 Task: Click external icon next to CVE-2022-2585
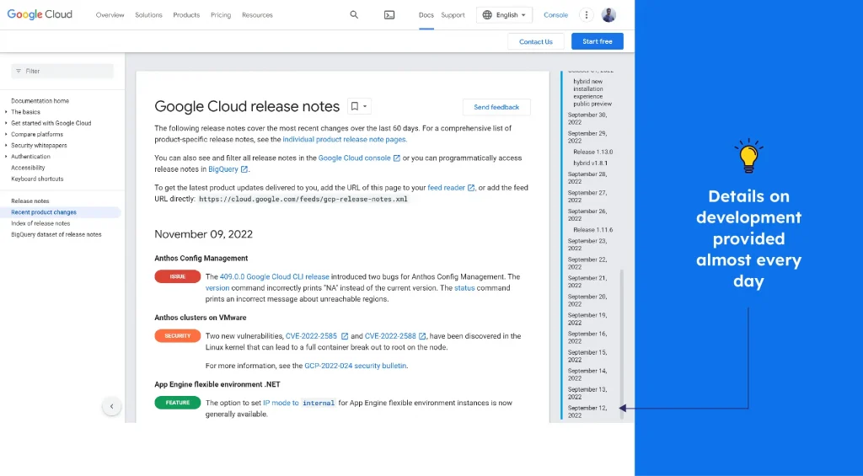click(345, 336)
